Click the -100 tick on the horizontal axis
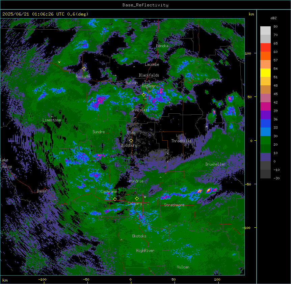The height and width of the screenshot is (284, 291). click(43, 279)
